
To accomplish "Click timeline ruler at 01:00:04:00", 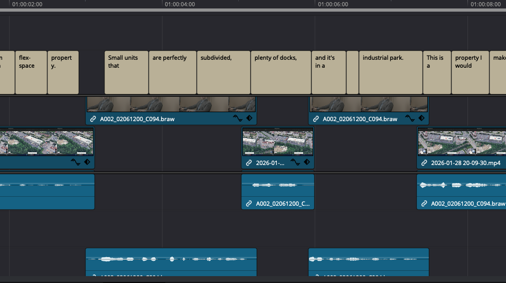I will (x=163, y=4).
